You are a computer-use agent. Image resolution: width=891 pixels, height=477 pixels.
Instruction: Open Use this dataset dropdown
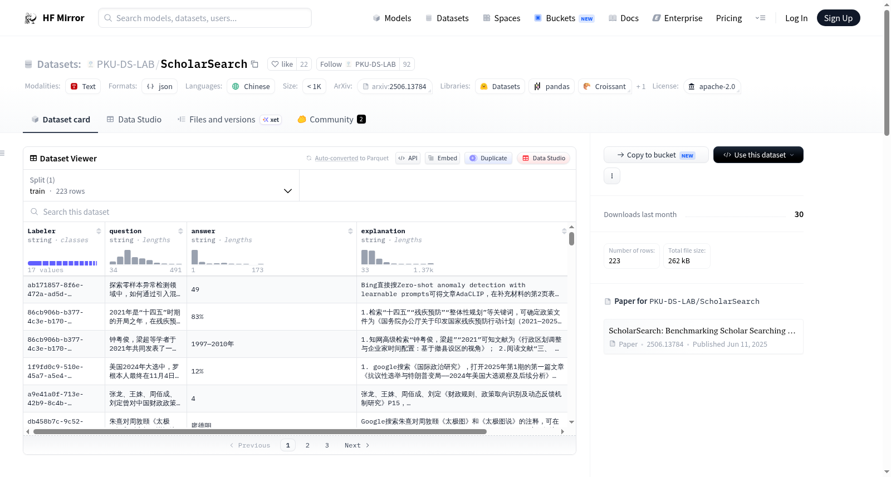pos(758,155)
